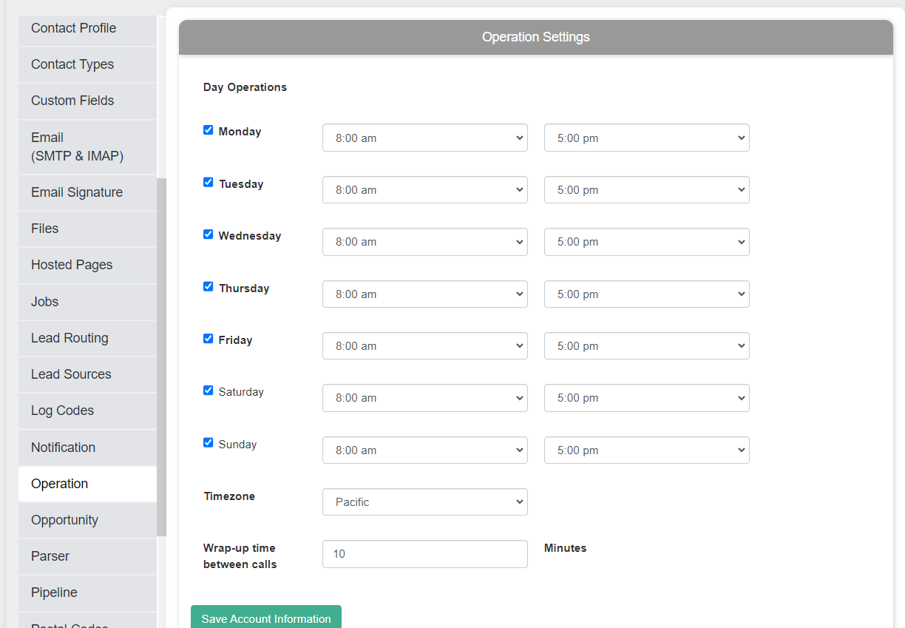Open Email (SMTP & IMAP) settings
This screenshot has height=628, width=905.
[x=87, y=147]
